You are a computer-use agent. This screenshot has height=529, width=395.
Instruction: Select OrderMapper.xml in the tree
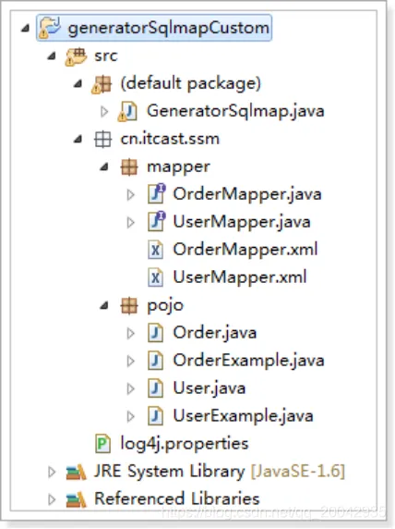pos(245,250)
